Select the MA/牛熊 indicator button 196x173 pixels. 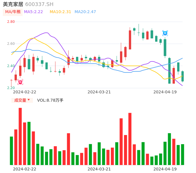point(13,12)
